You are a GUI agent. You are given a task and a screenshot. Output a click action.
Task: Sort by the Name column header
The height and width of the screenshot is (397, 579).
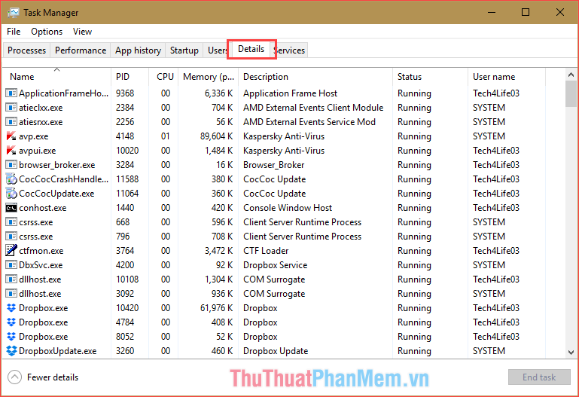56,76
